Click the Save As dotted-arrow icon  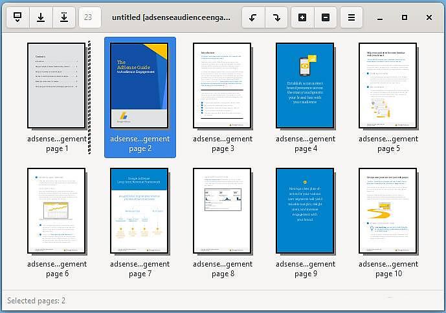[x=64, y=17]
